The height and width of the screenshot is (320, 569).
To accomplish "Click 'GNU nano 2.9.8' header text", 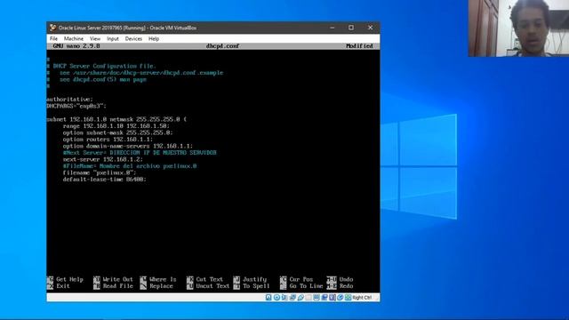I will (x=76, y=46).
